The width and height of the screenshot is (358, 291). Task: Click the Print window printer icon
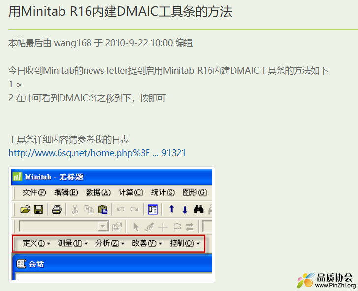[57, 209]
